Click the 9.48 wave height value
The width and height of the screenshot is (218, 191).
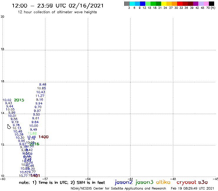coord(43,84)
